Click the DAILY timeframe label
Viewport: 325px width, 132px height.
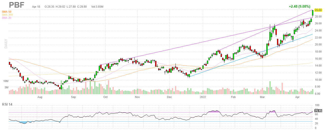pos(5,43)
